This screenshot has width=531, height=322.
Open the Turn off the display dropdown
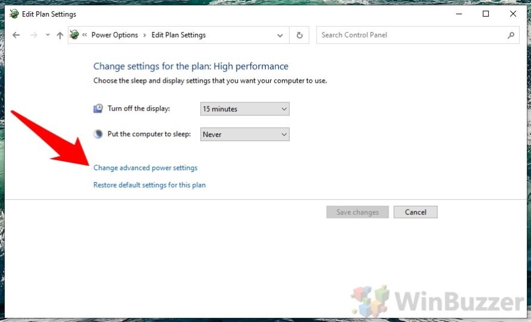(245, 109)
